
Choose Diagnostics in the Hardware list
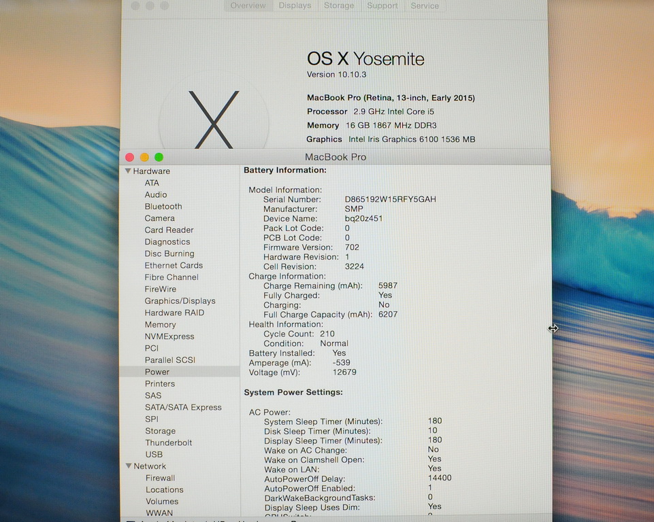click(x=167, y=241)
